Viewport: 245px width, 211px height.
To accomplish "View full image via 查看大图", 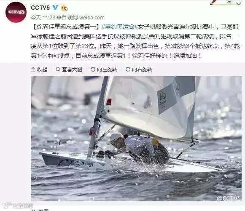I will tap(69, 69).
